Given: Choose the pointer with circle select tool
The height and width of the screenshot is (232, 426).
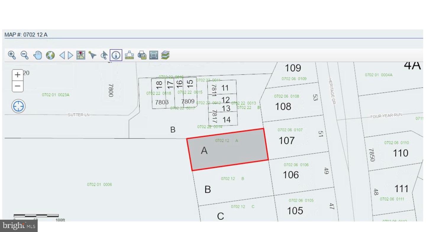Looking at the screenshot, I should (104, 55).
